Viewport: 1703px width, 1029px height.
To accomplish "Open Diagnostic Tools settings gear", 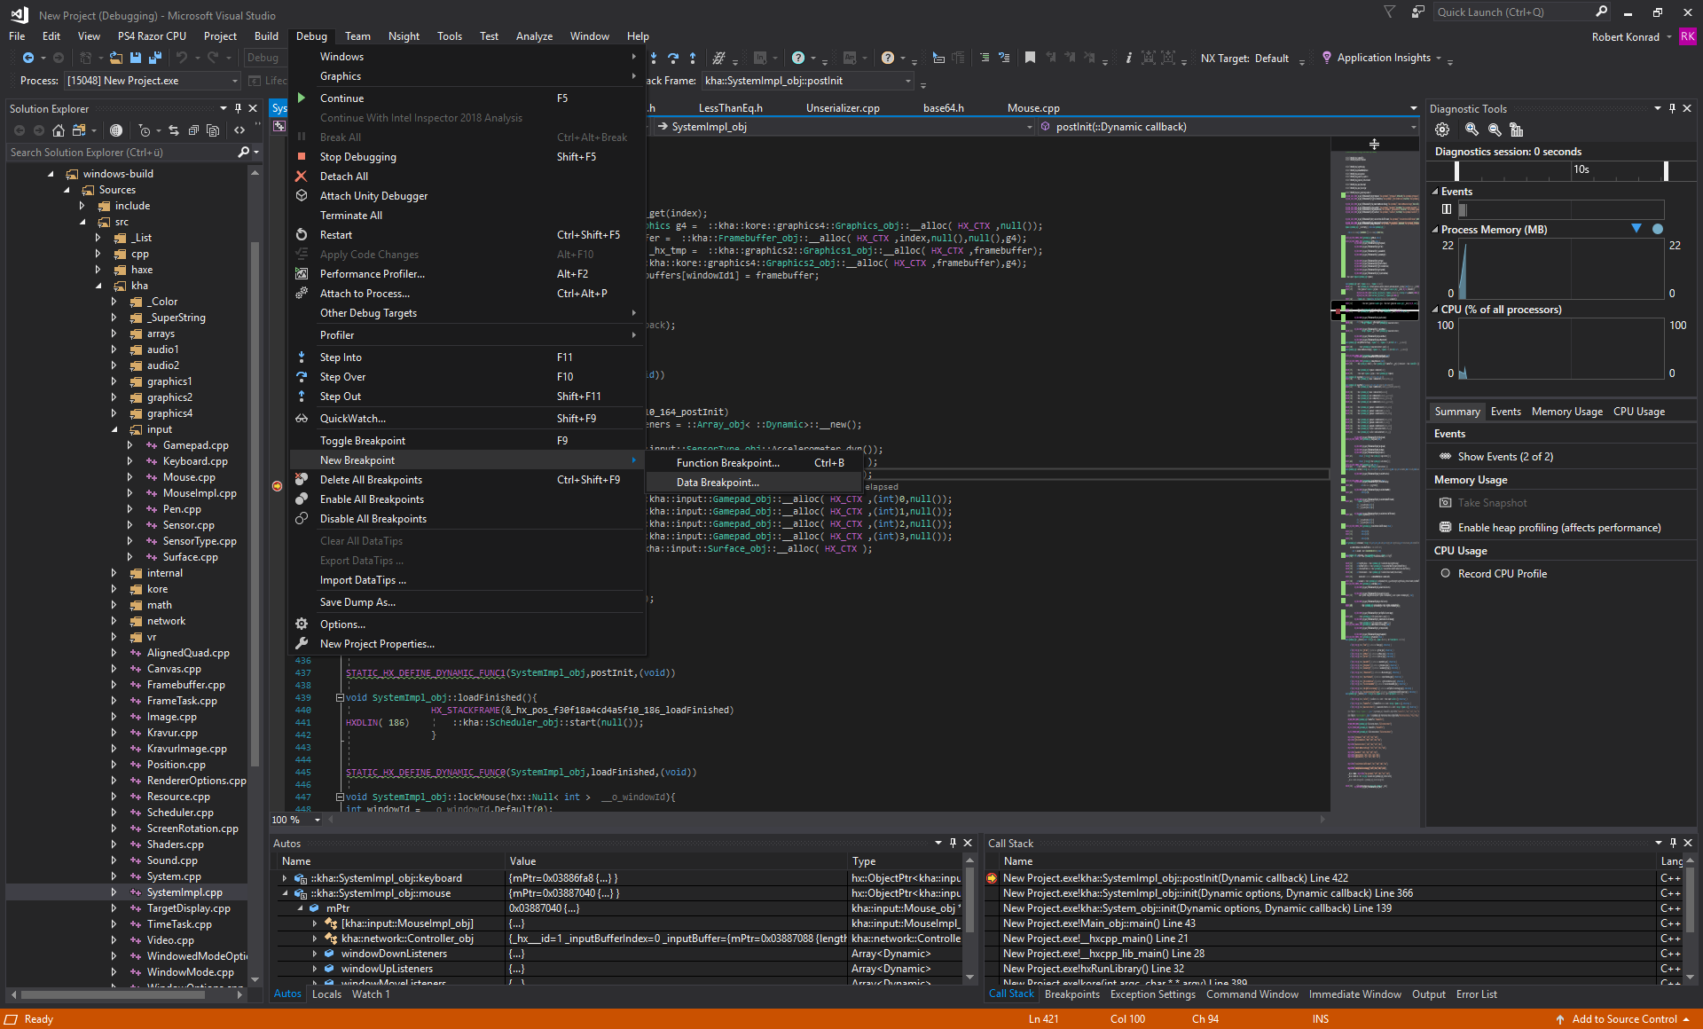I will click(x=1442, y=130).
